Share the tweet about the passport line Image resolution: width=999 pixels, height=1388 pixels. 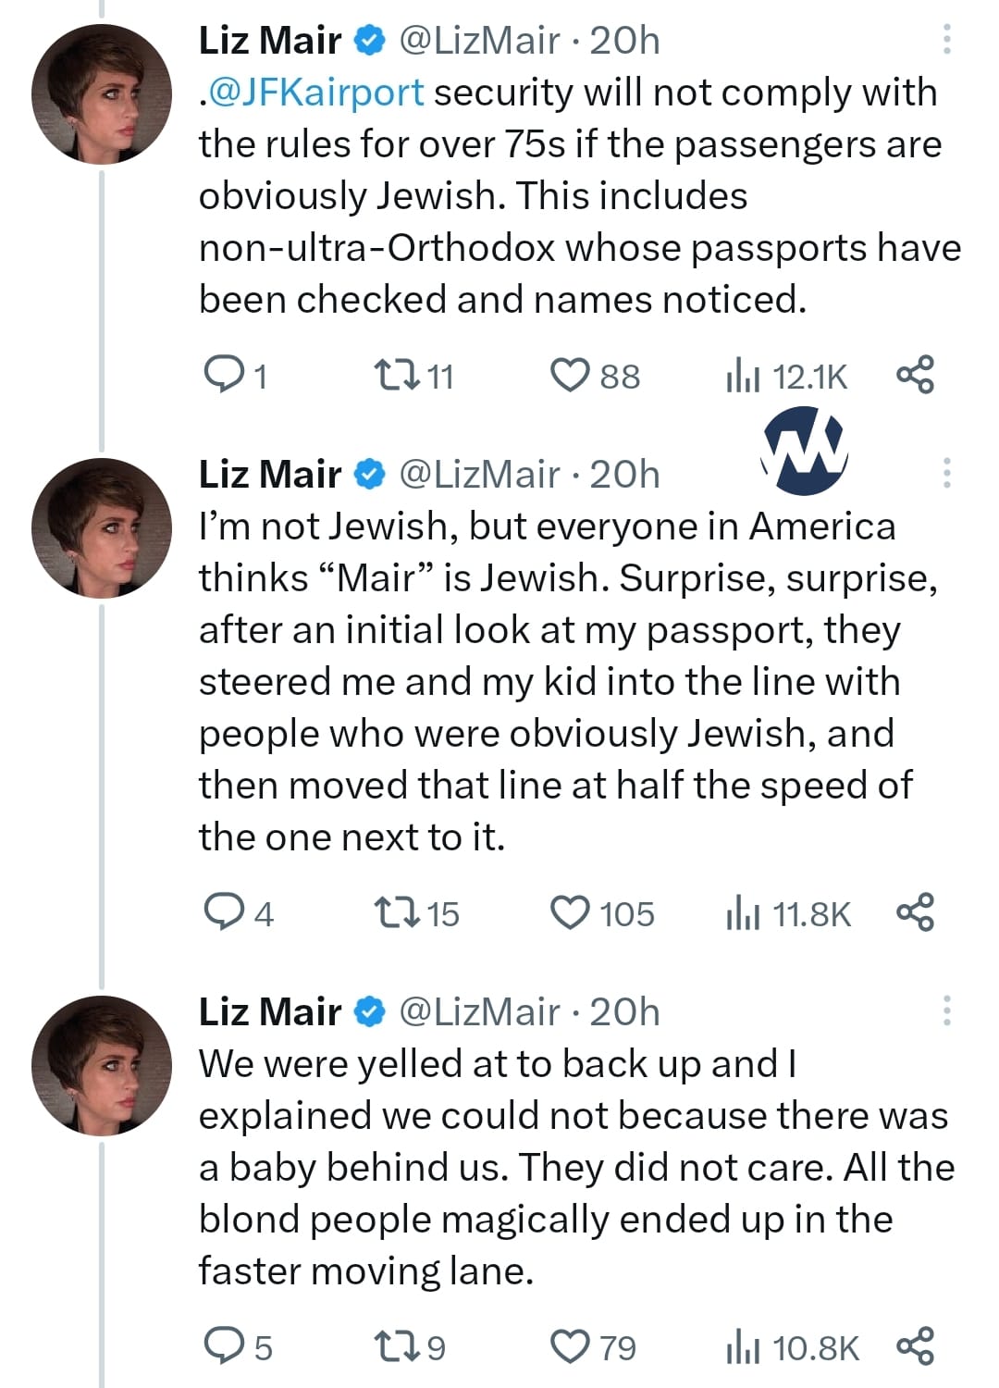915,912
